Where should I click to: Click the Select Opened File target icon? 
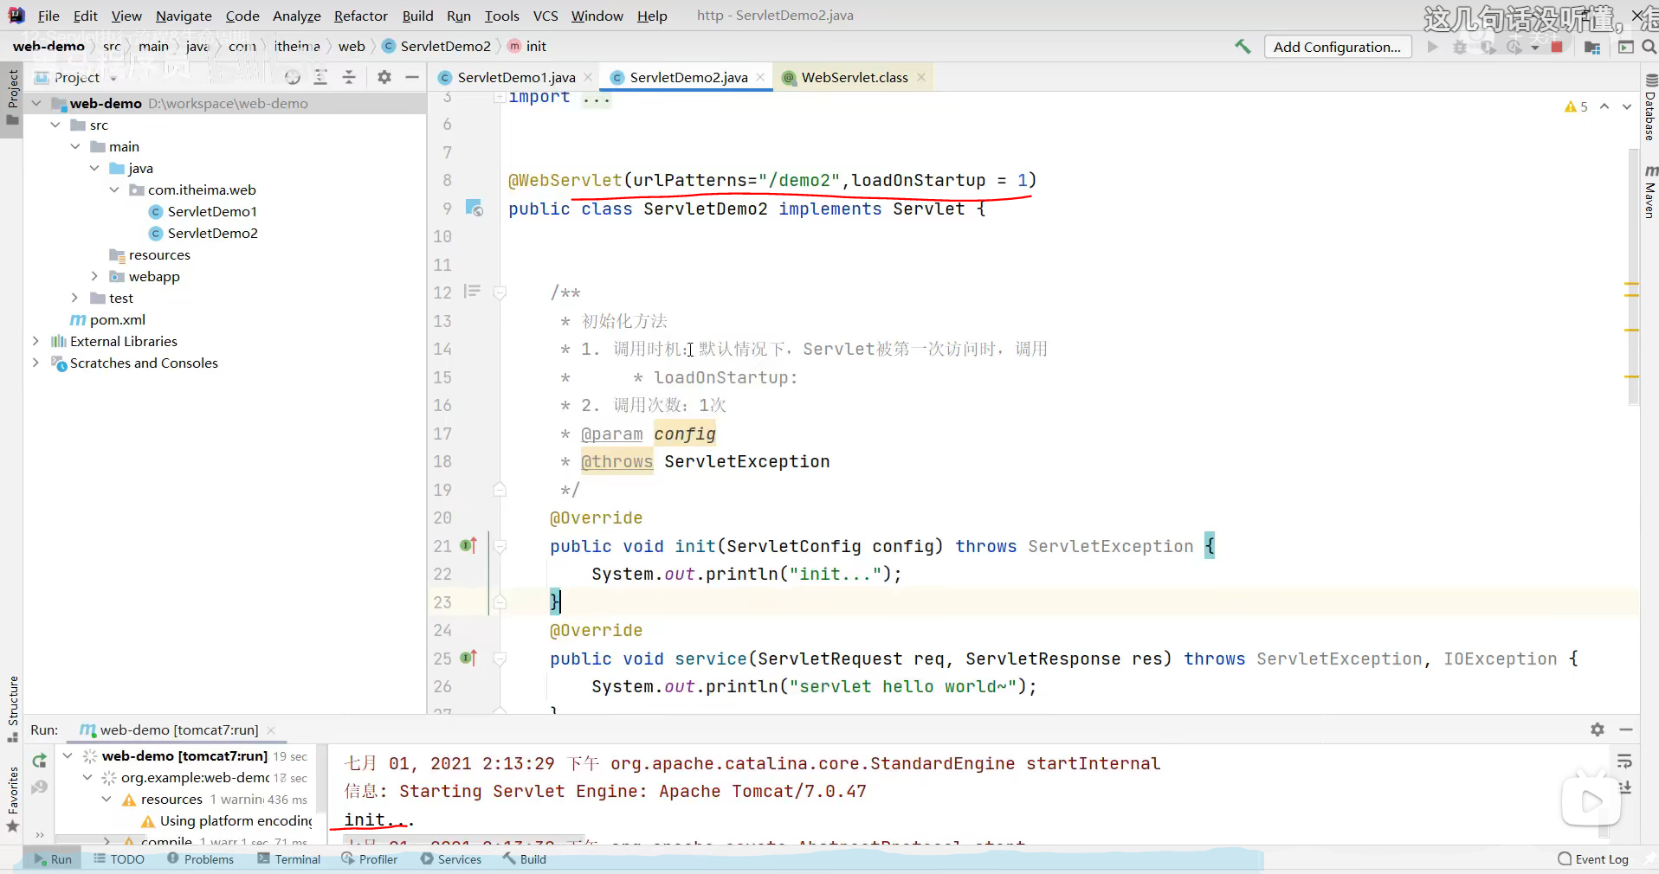point(293,78)
